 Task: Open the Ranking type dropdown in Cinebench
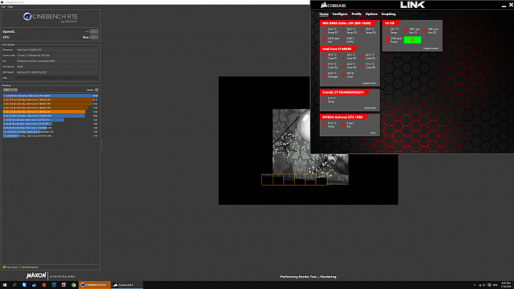tap(10, 90)
